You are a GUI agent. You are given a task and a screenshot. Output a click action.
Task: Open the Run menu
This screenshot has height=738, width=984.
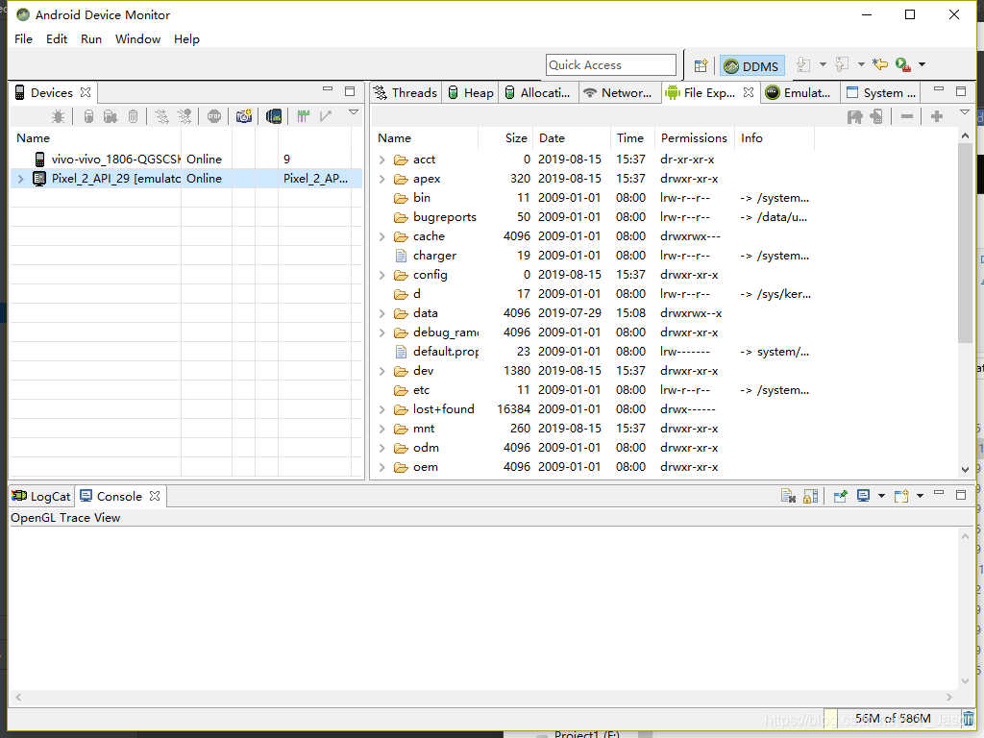point(91,38)
